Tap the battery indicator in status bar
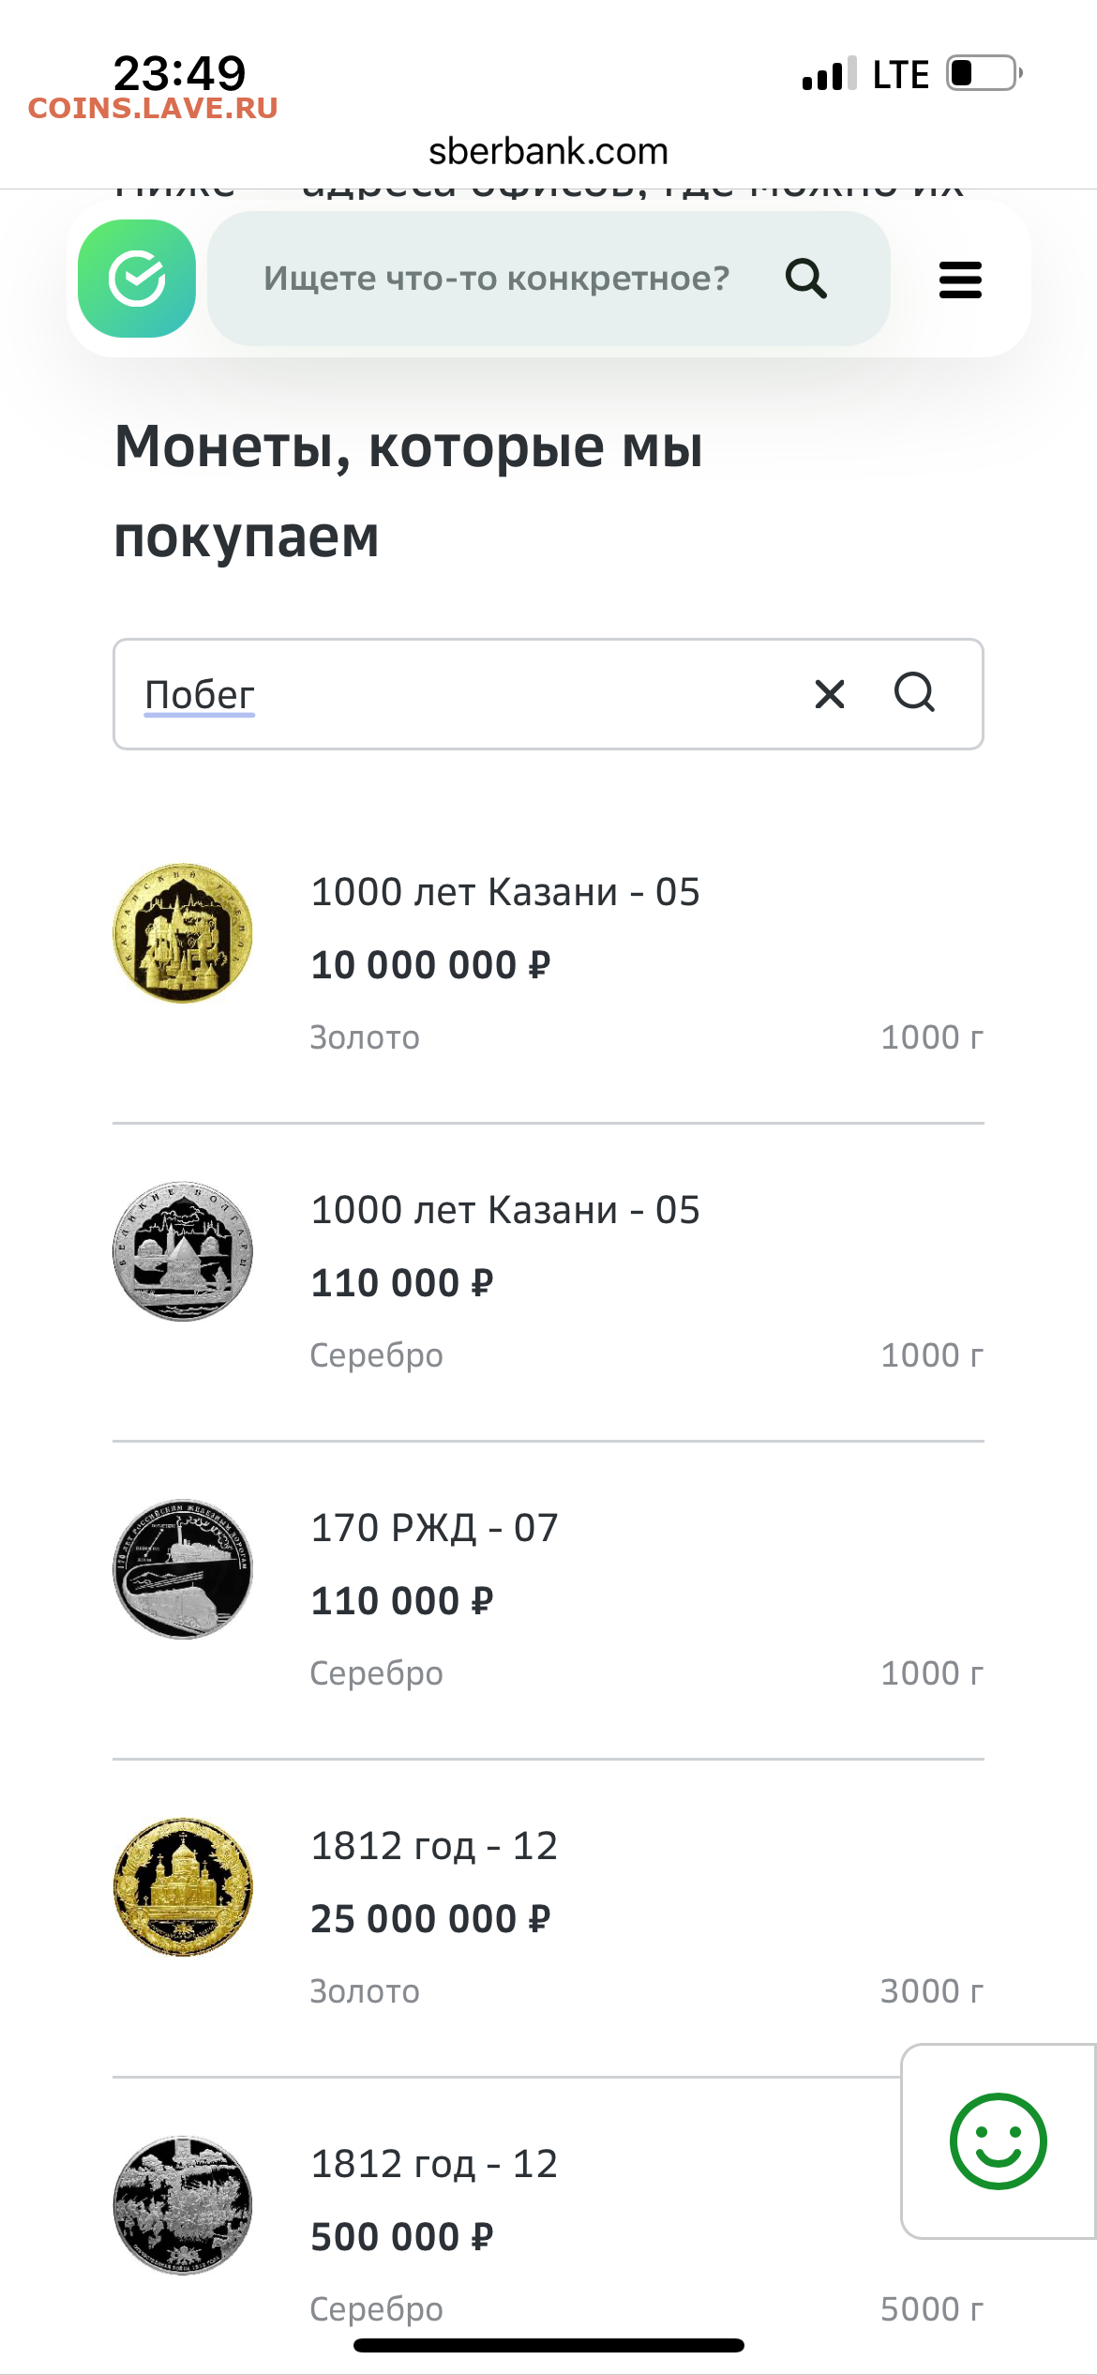The image size is (1097, 2375). [x=983, y=73]
